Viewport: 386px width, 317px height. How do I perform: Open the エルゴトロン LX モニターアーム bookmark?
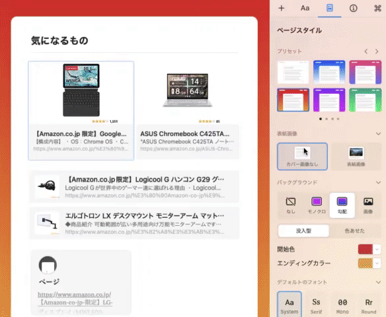pos(134,223)
